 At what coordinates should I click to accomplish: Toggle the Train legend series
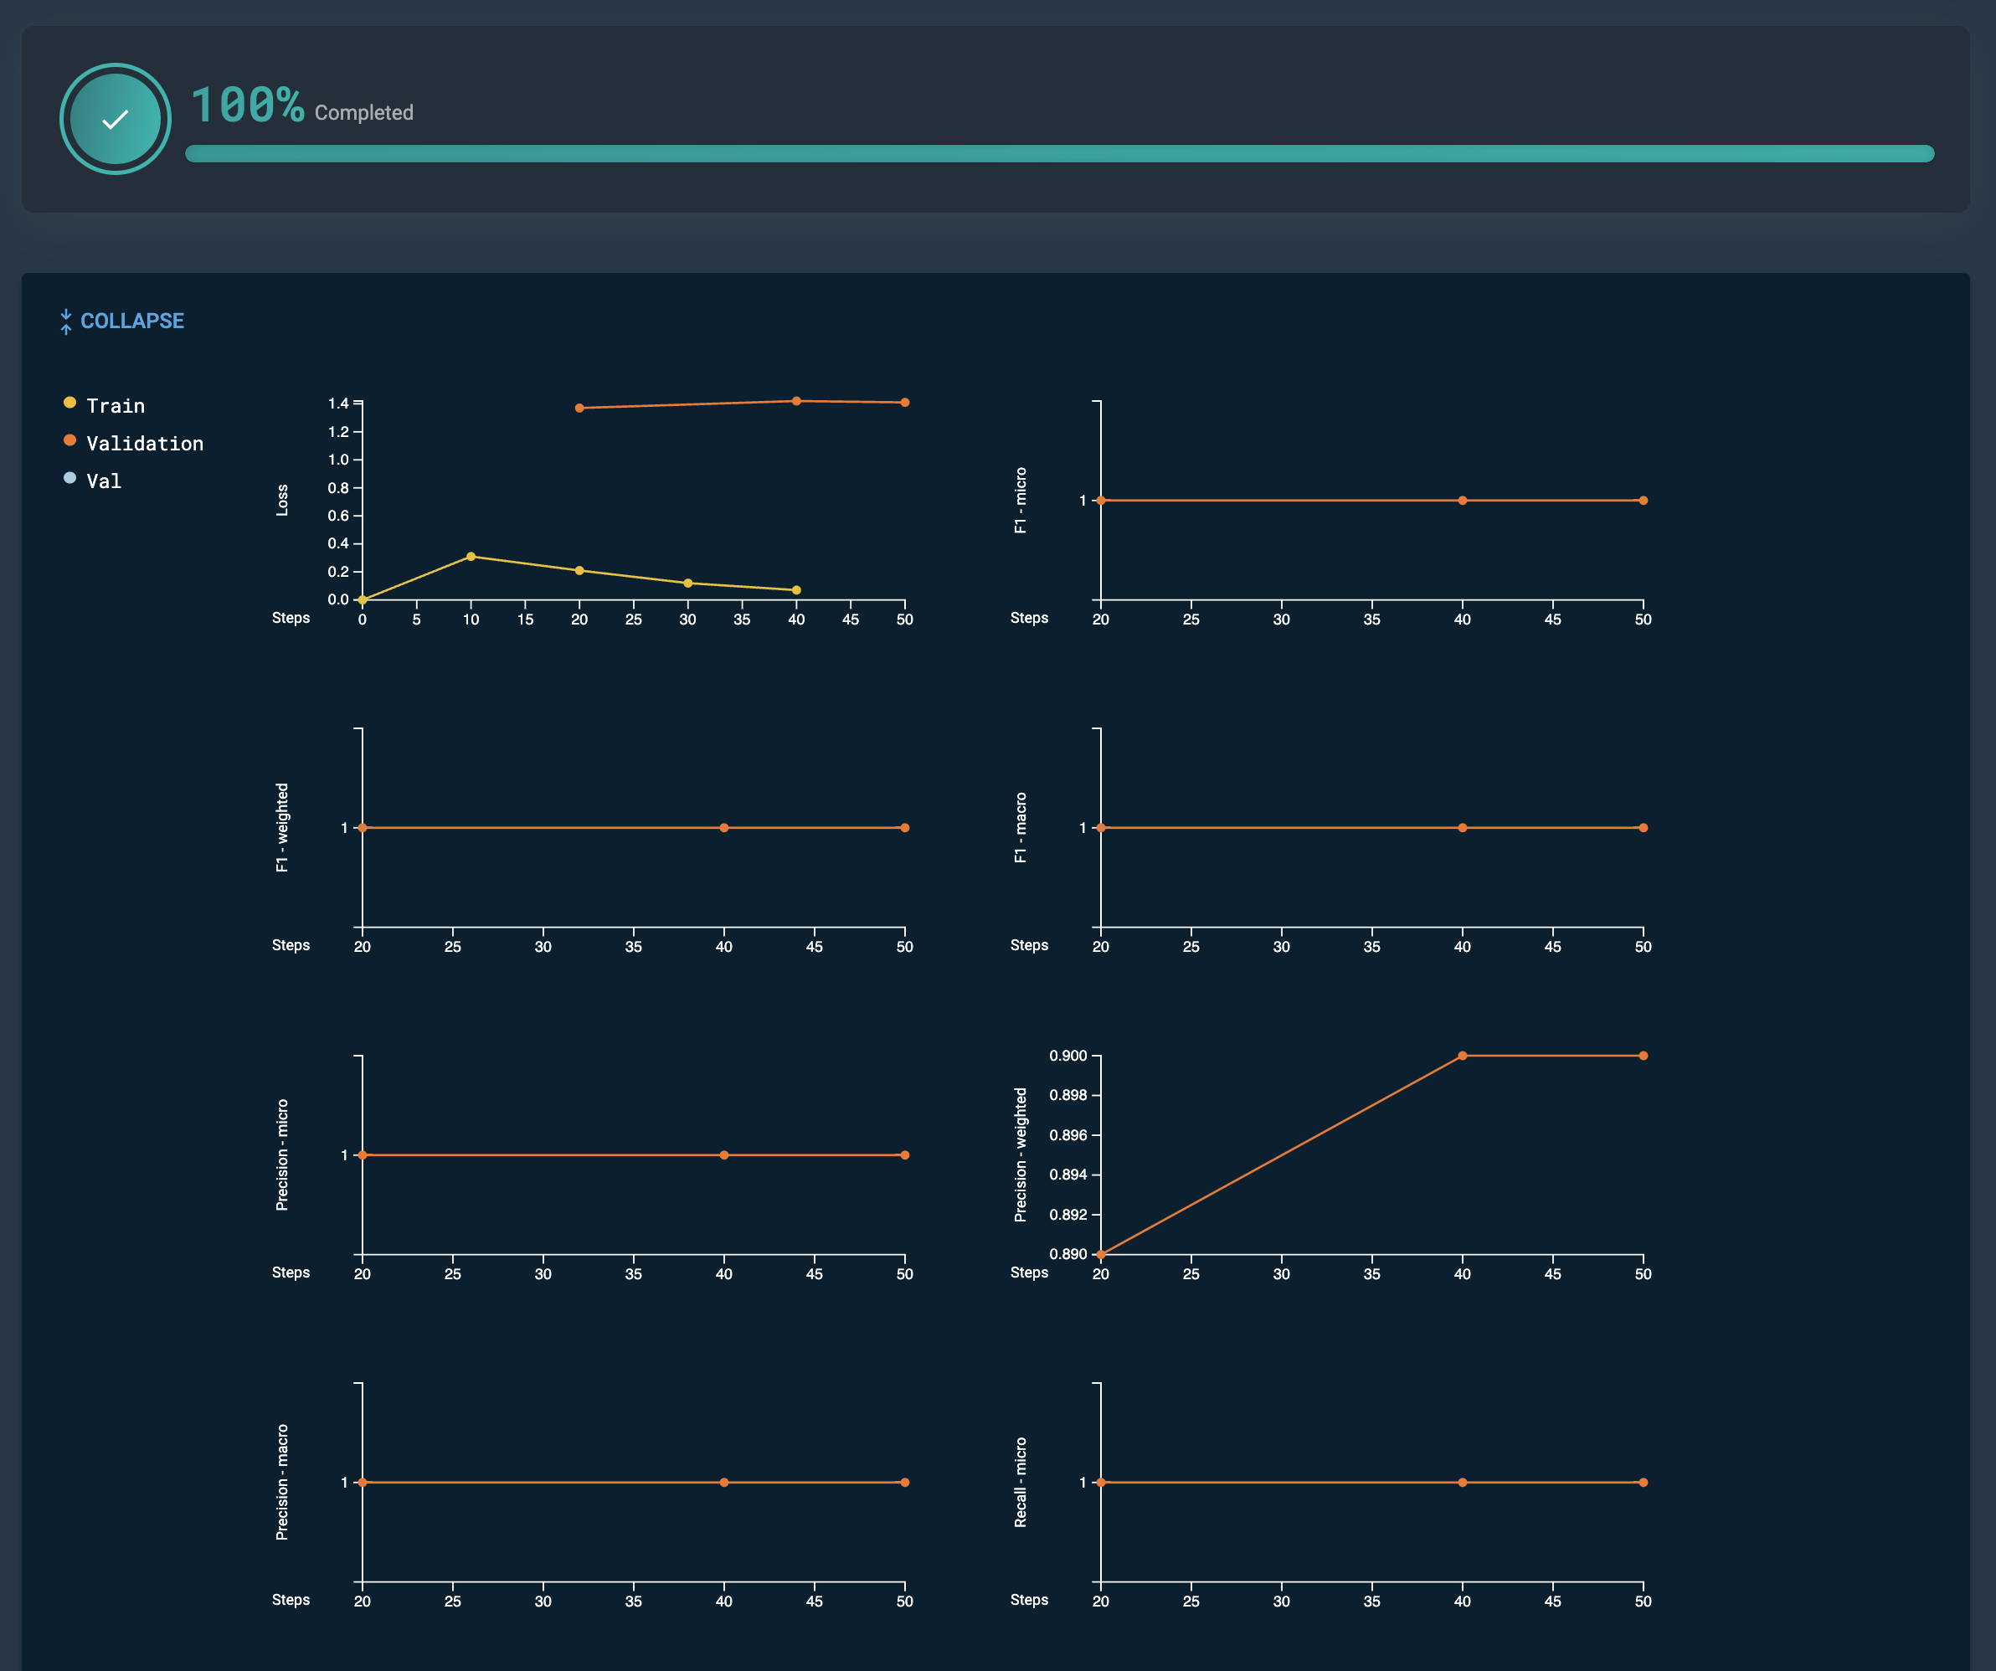click(x=105, y=406)
